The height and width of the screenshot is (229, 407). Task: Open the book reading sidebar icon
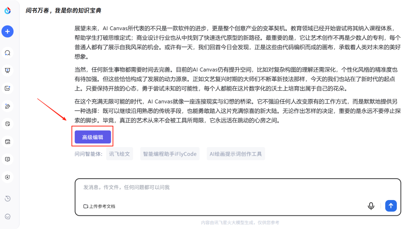tap(8, 159)
